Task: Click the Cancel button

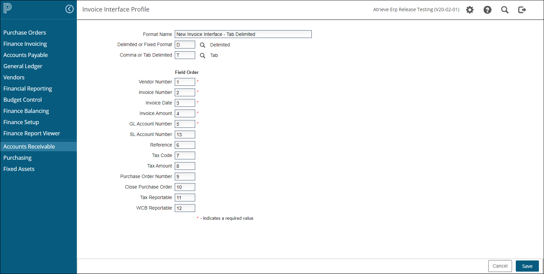Action: click(x=500, y=266)
